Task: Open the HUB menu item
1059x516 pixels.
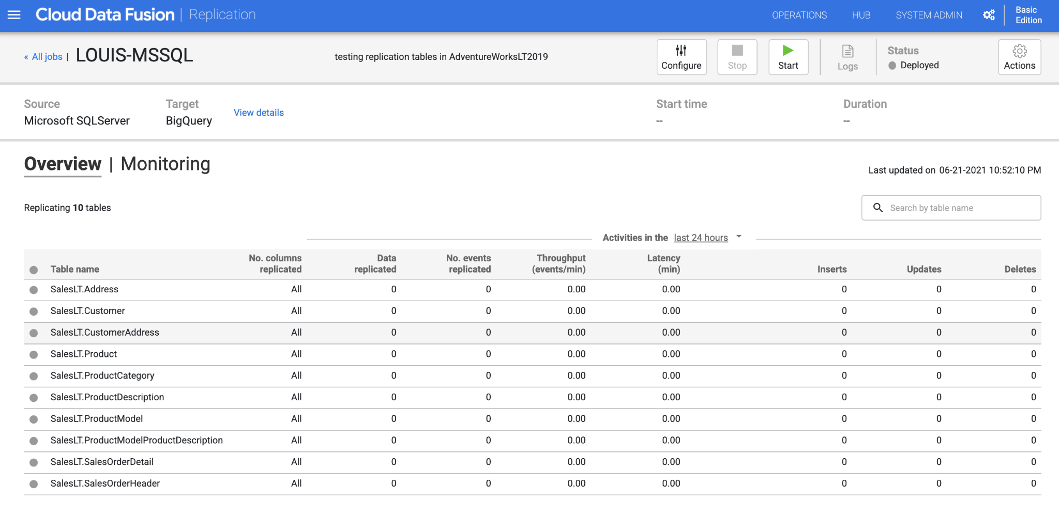Action: point(861,15)
